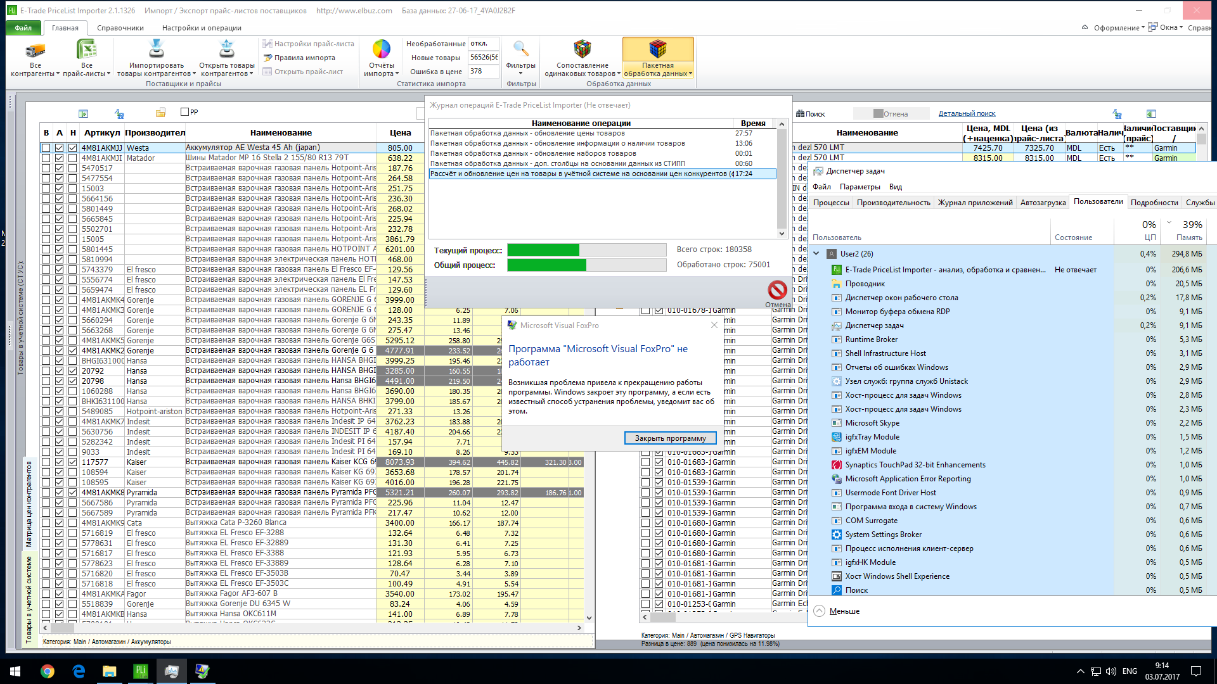1217x684 pixels.
Task: Open the Окна dropdown
Action: point(1166,27)
